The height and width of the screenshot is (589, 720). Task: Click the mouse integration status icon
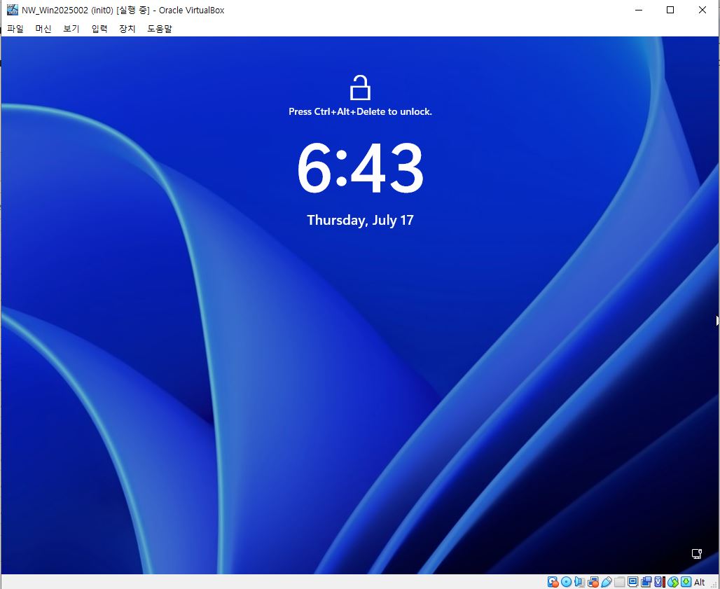[x=673, y=582]
